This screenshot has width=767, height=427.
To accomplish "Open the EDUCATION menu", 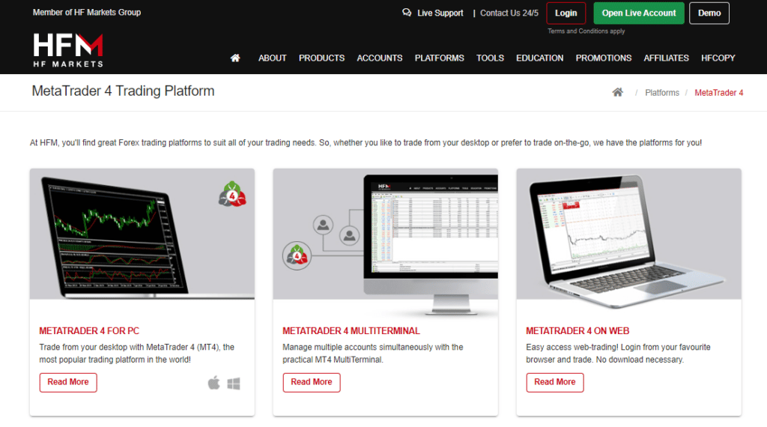I will tap(539, 58).
